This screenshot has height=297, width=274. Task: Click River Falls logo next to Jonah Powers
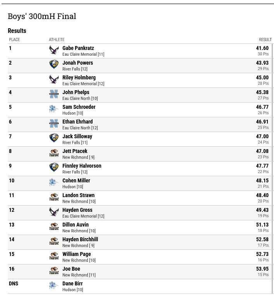pyautogui.click(x=54, y=65)
